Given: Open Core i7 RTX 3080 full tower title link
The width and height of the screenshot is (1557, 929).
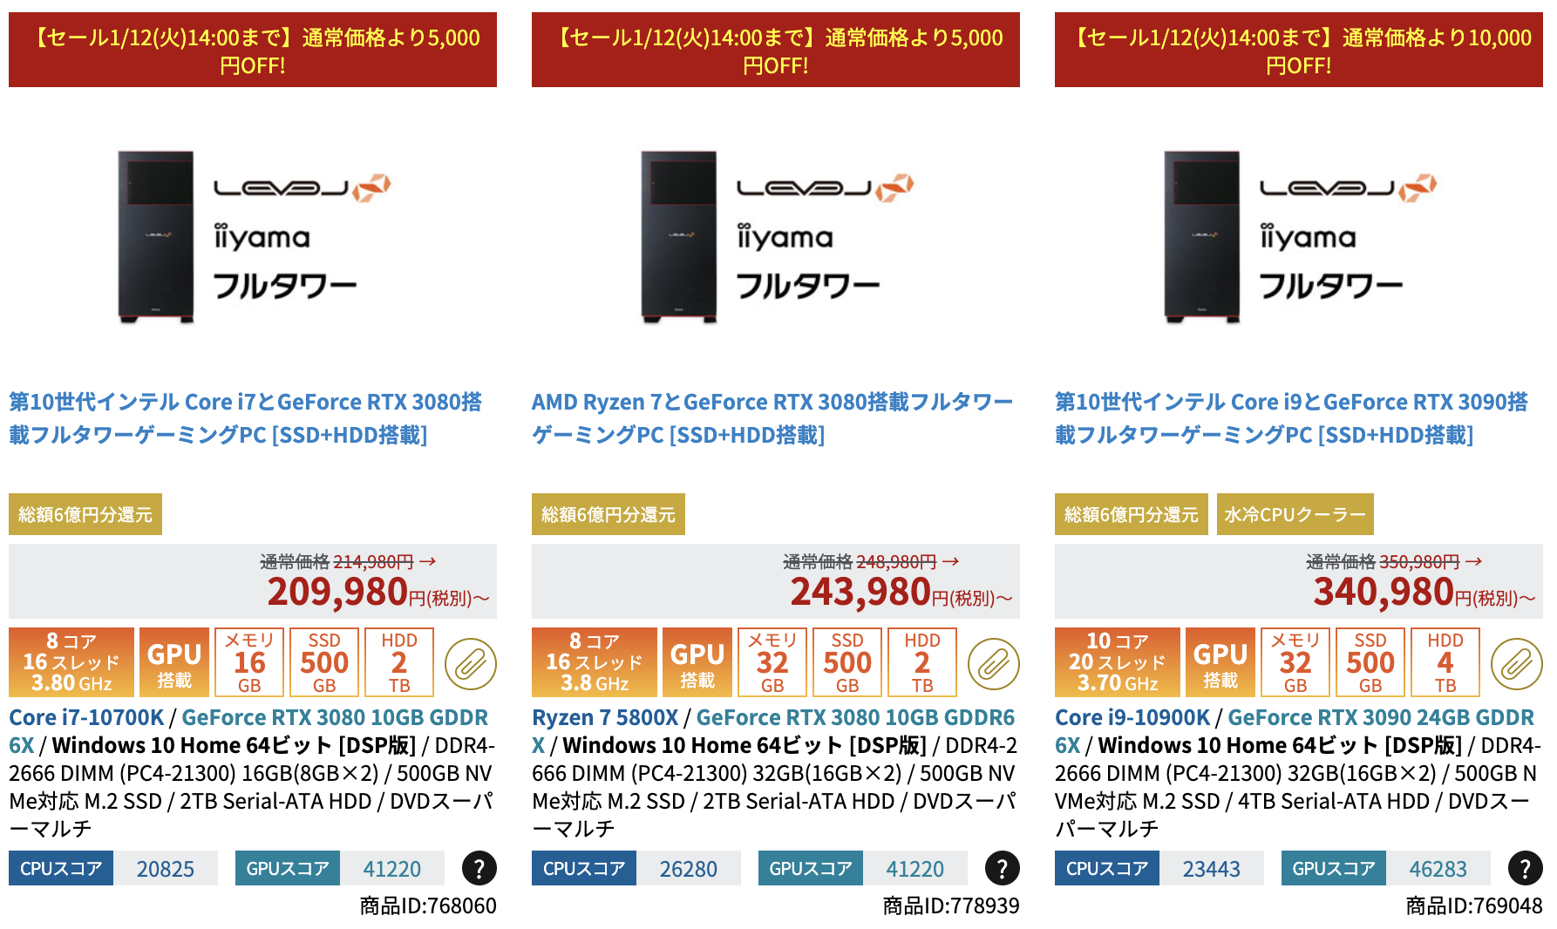Looking at the screenshot, I should tap(245, 418).
